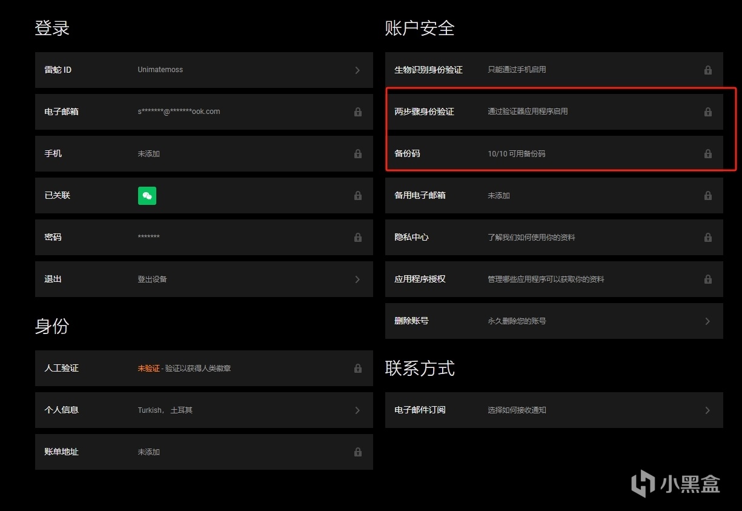Click the 账单地址 label
The height and width of the screenshot is (511, 742).
tap(61, 452)
